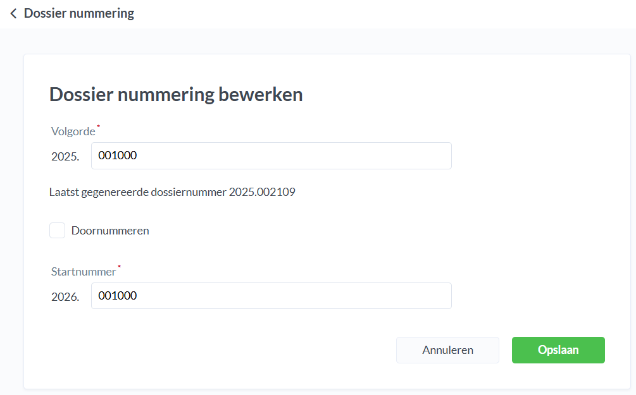Click the 2026. prefix before Startnummer field
The image size is (636, 395).
65,297
